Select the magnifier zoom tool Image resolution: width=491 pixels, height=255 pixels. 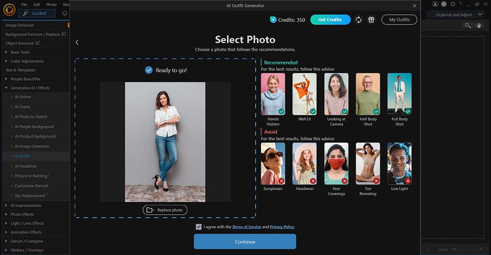467,25
